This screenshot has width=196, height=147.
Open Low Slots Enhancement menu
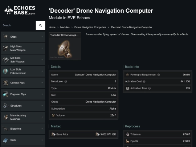pyautogui.click(x=23, y=72)
